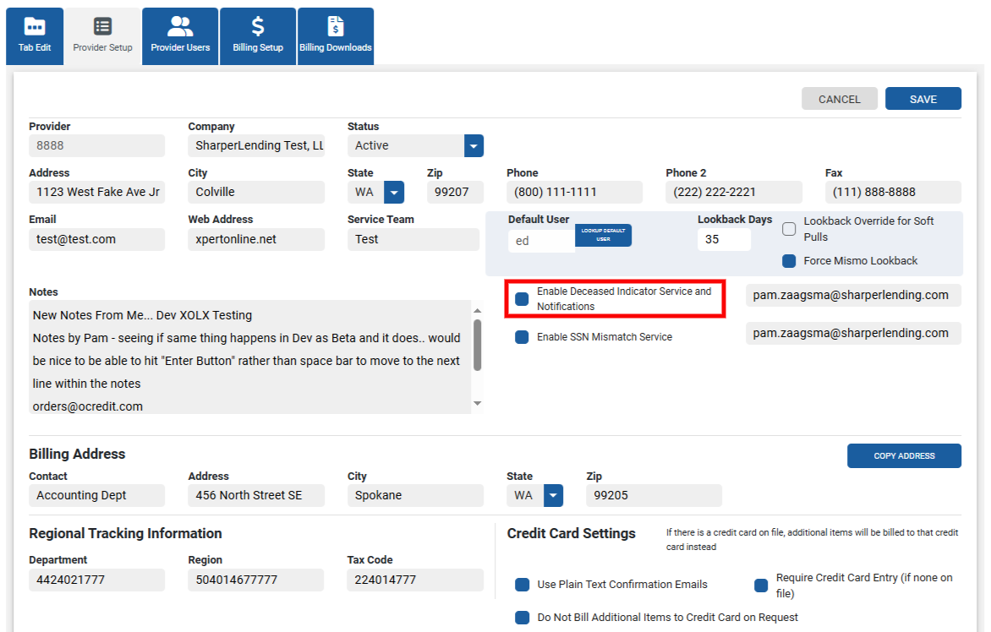The width and height of the screenshot is (991, 632).
Task: Open the Billing Address State dropdown
Action: click(553, 496)
